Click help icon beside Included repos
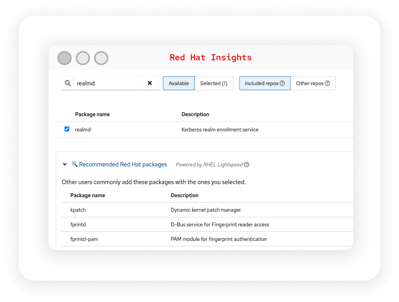The width and height of the screenshot is (399, 302). (282, 84)
